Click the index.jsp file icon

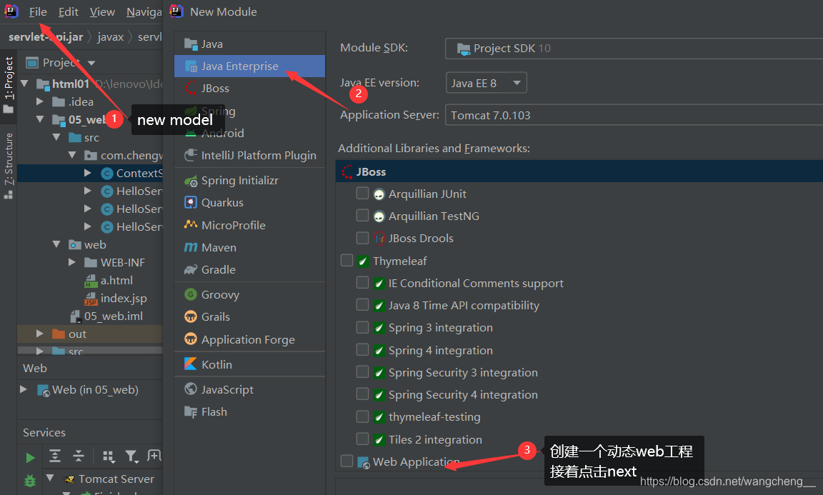click(x=91, y=299)
